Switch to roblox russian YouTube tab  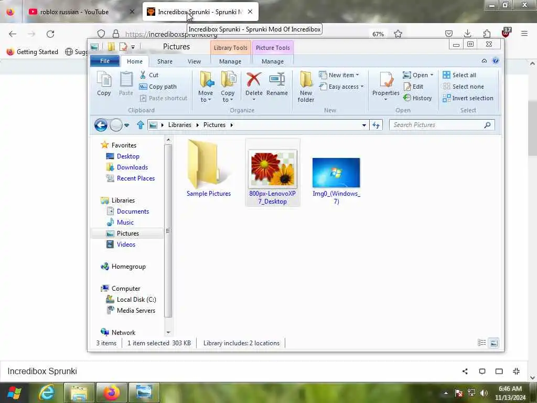pyautogui.click(x=74, y=12)
